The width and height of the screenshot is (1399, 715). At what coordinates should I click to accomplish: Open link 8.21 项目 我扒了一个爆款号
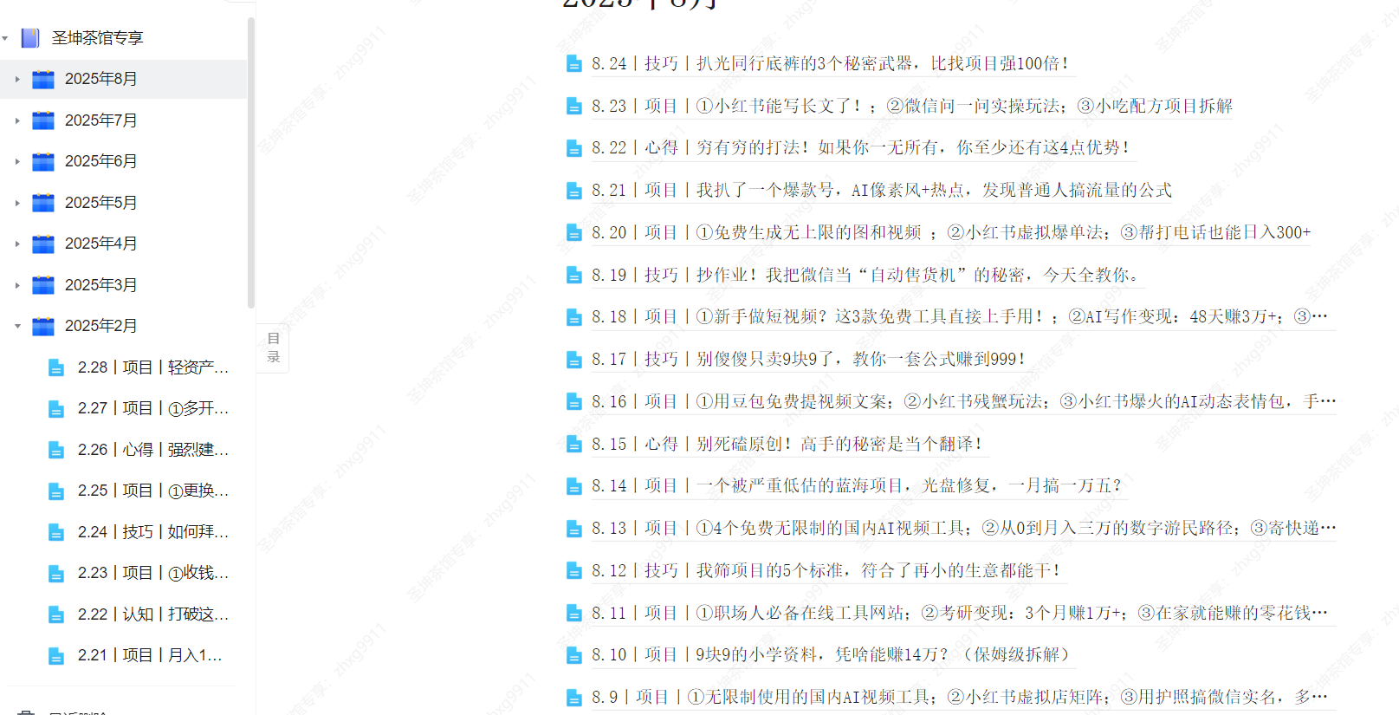click(882, 191)
